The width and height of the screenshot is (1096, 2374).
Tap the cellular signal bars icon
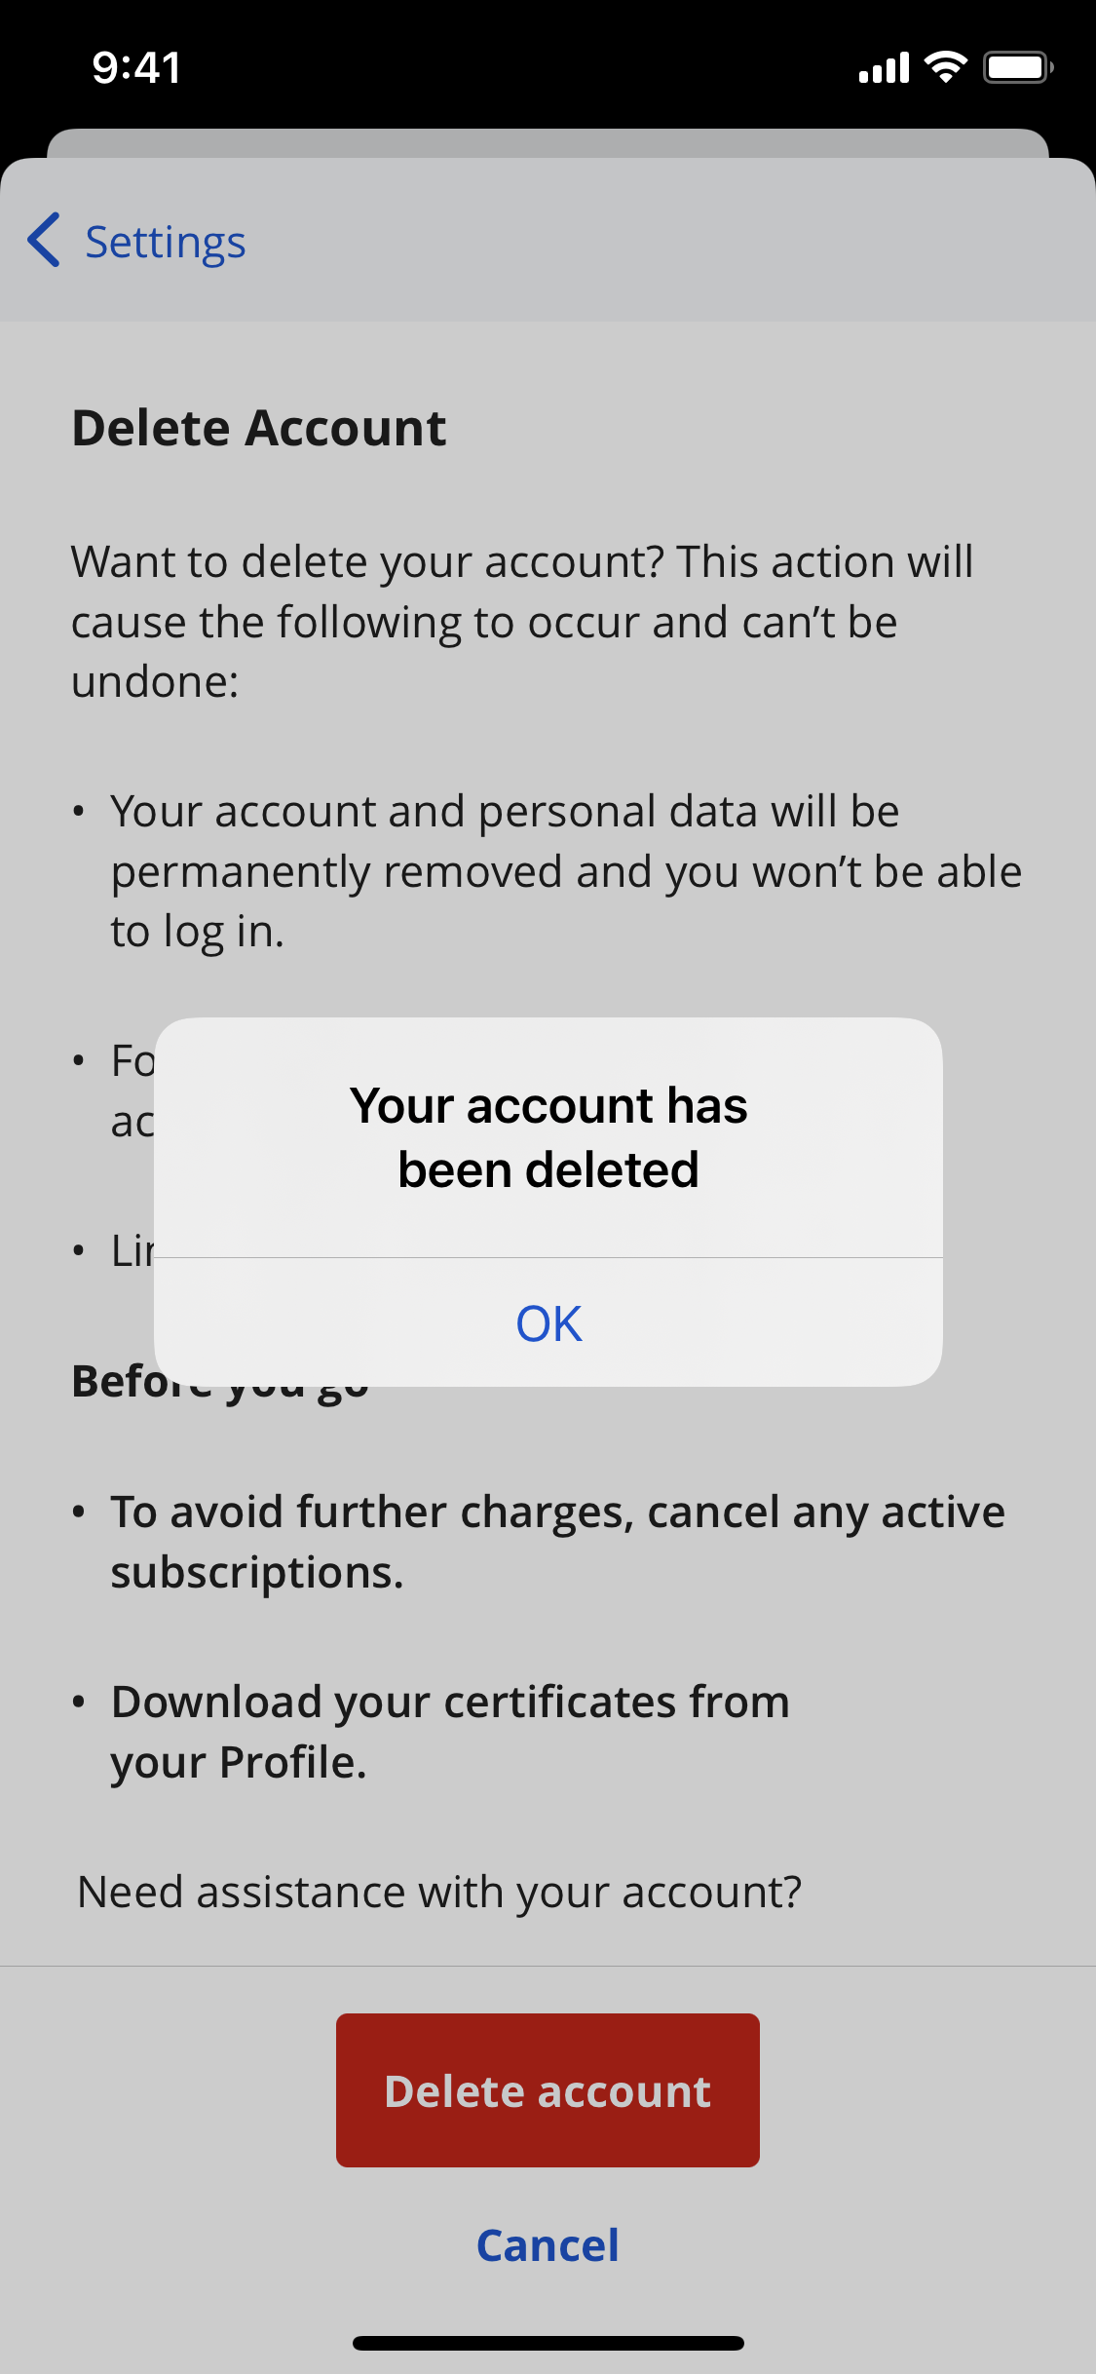click(884, 67)
